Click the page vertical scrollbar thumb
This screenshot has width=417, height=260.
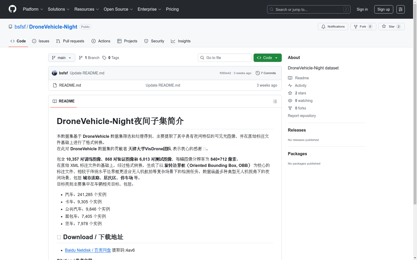415,104
